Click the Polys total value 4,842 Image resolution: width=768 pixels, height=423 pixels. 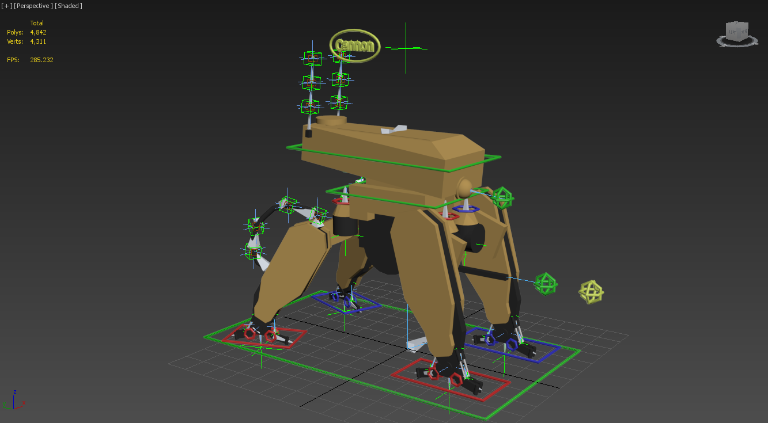click(x=38, y=32)
